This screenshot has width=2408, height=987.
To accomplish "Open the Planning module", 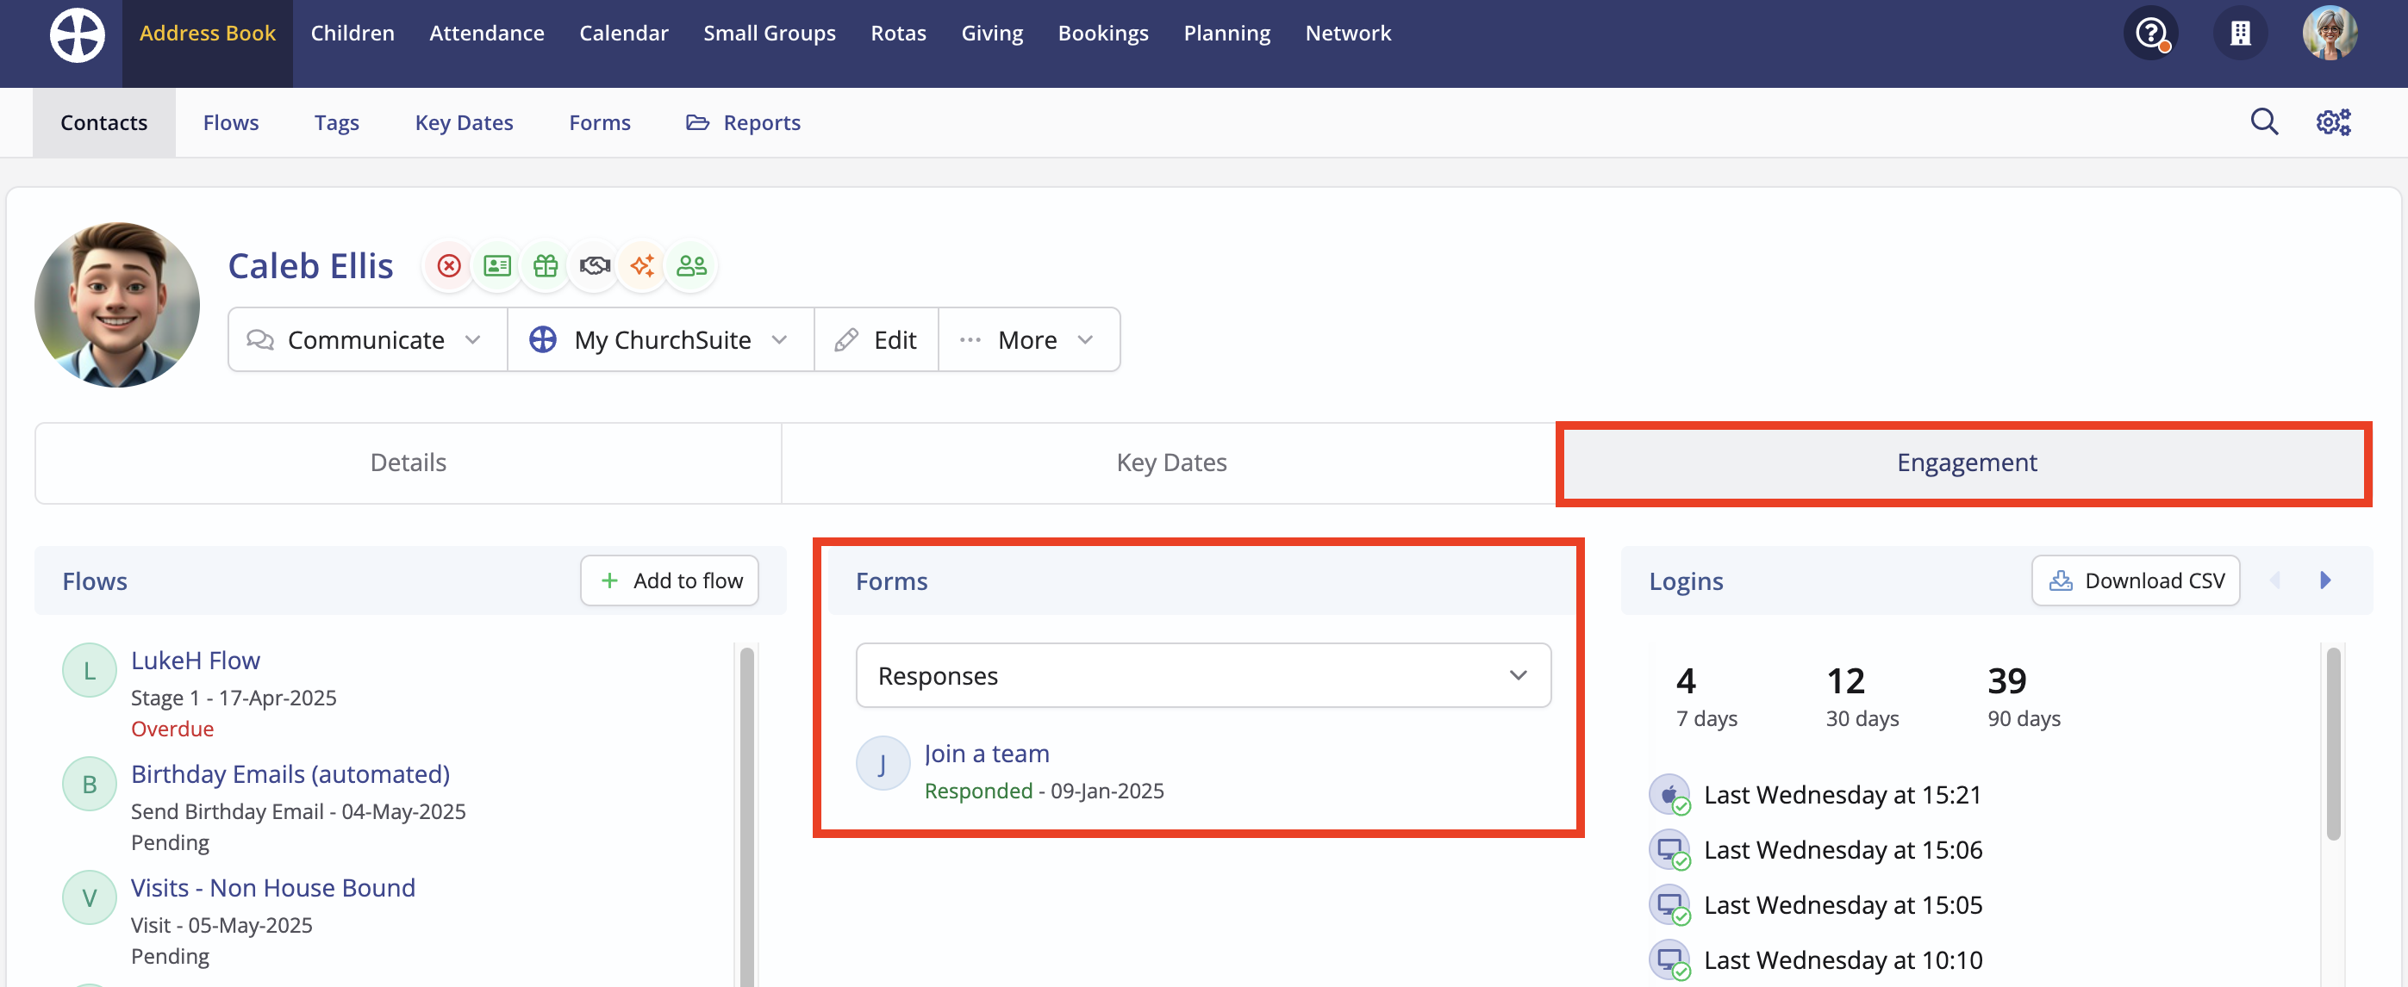I will click(1226, 34).
